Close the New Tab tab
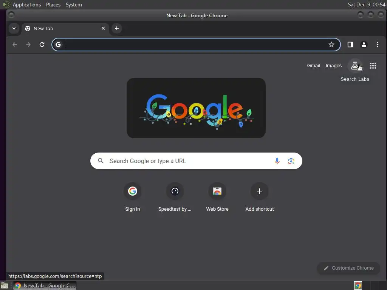The width and height of the screenshot is (387, 290). pos(103,28)
